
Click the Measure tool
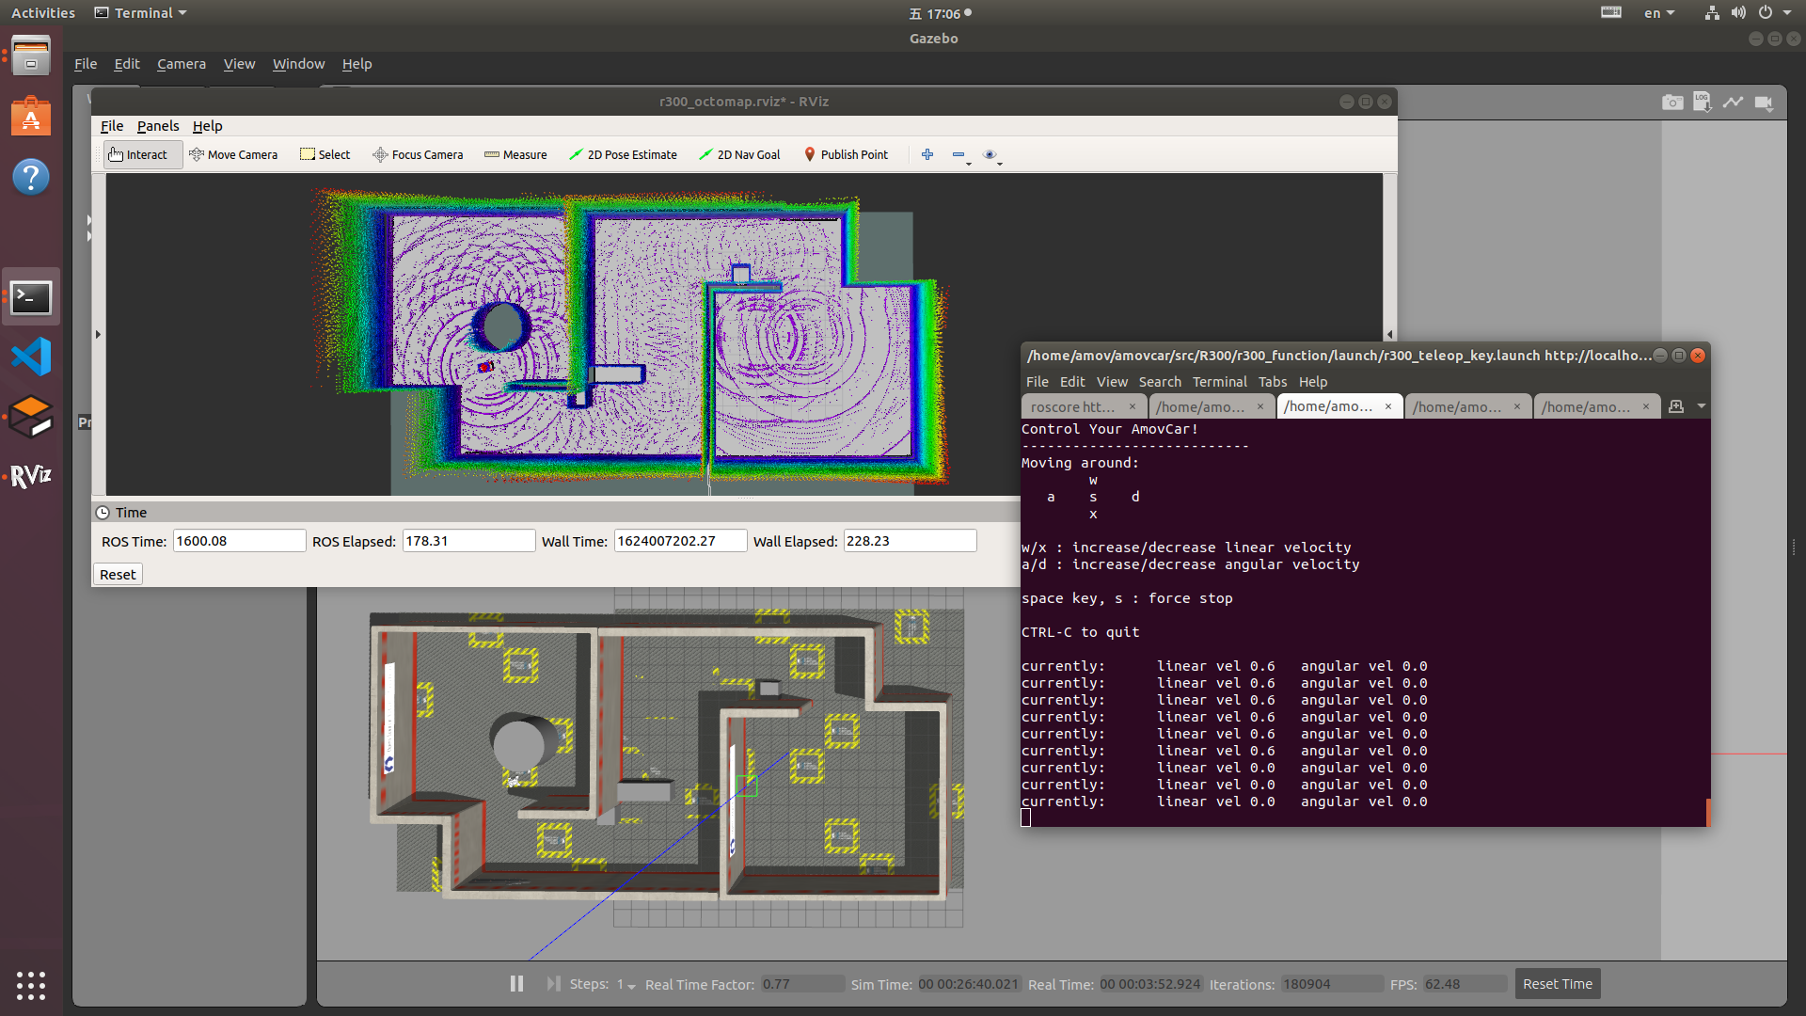click(515, 154)
